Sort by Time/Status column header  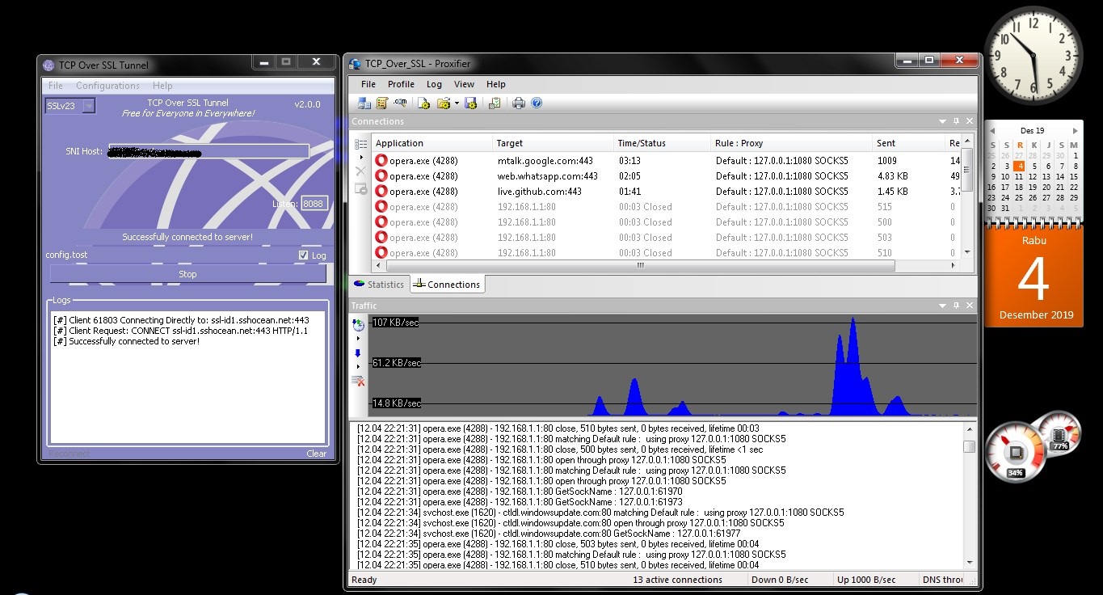663,143
